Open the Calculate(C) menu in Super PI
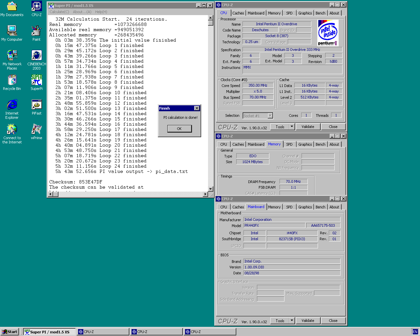Viewport: 420px width, 336px height. click(x=59, y=12)
